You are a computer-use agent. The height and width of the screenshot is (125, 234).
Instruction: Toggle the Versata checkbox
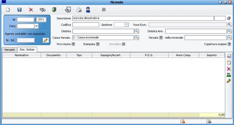coord(161,38)
